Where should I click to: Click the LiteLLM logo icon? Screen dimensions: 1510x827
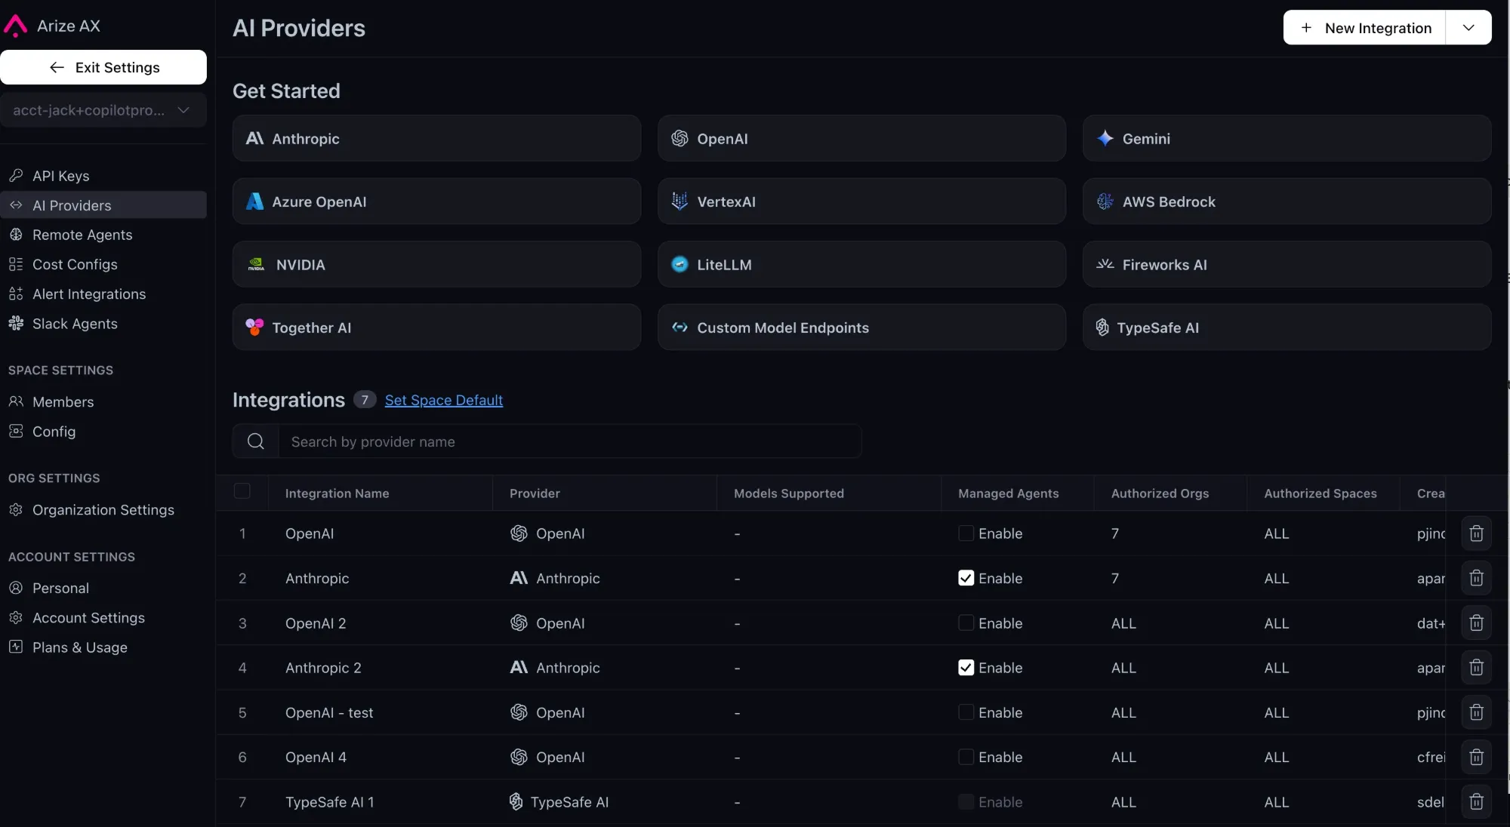679,265
